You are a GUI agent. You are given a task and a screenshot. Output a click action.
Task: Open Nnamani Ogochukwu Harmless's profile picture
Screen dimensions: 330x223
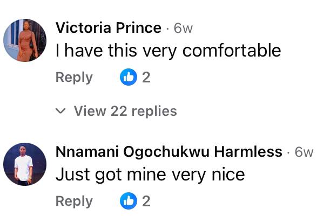click(x=25, y=164)
